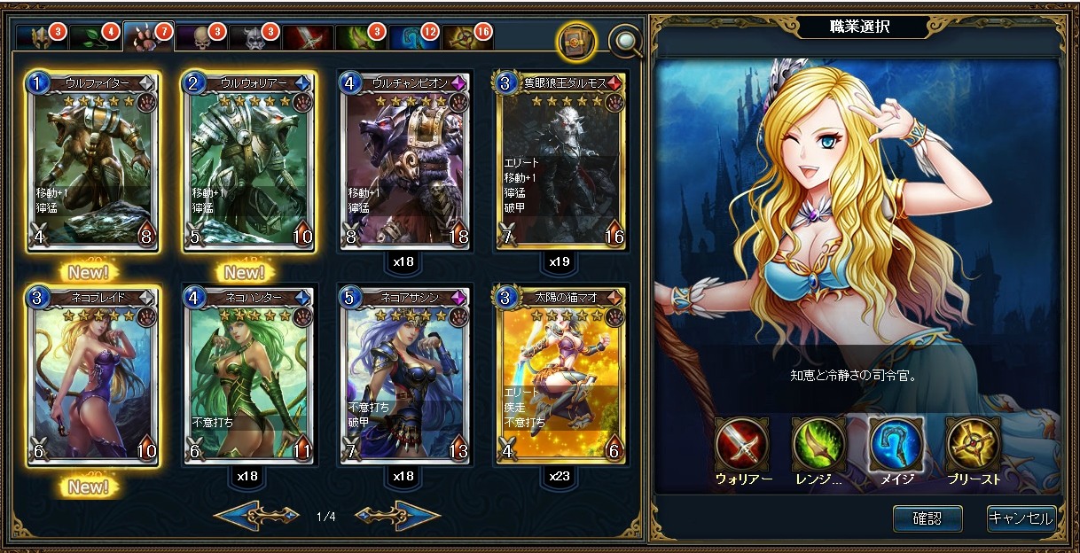
Task: Select the 太陽の猫マオ gold card
Action: [x=562, y=375]
